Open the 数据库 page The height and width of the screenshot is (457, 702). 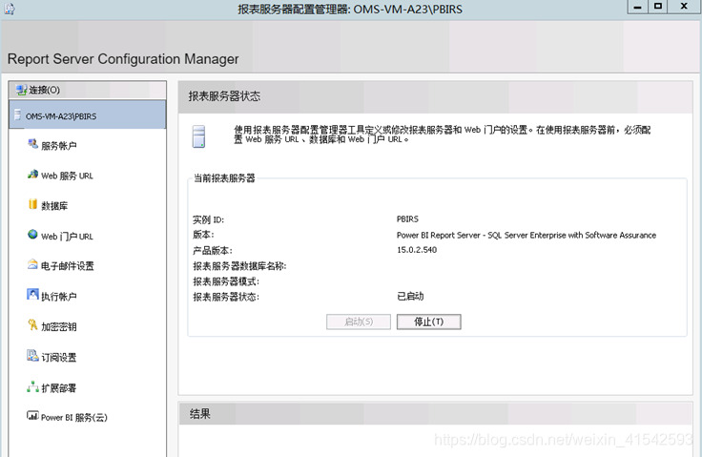[x=54, y=206]
